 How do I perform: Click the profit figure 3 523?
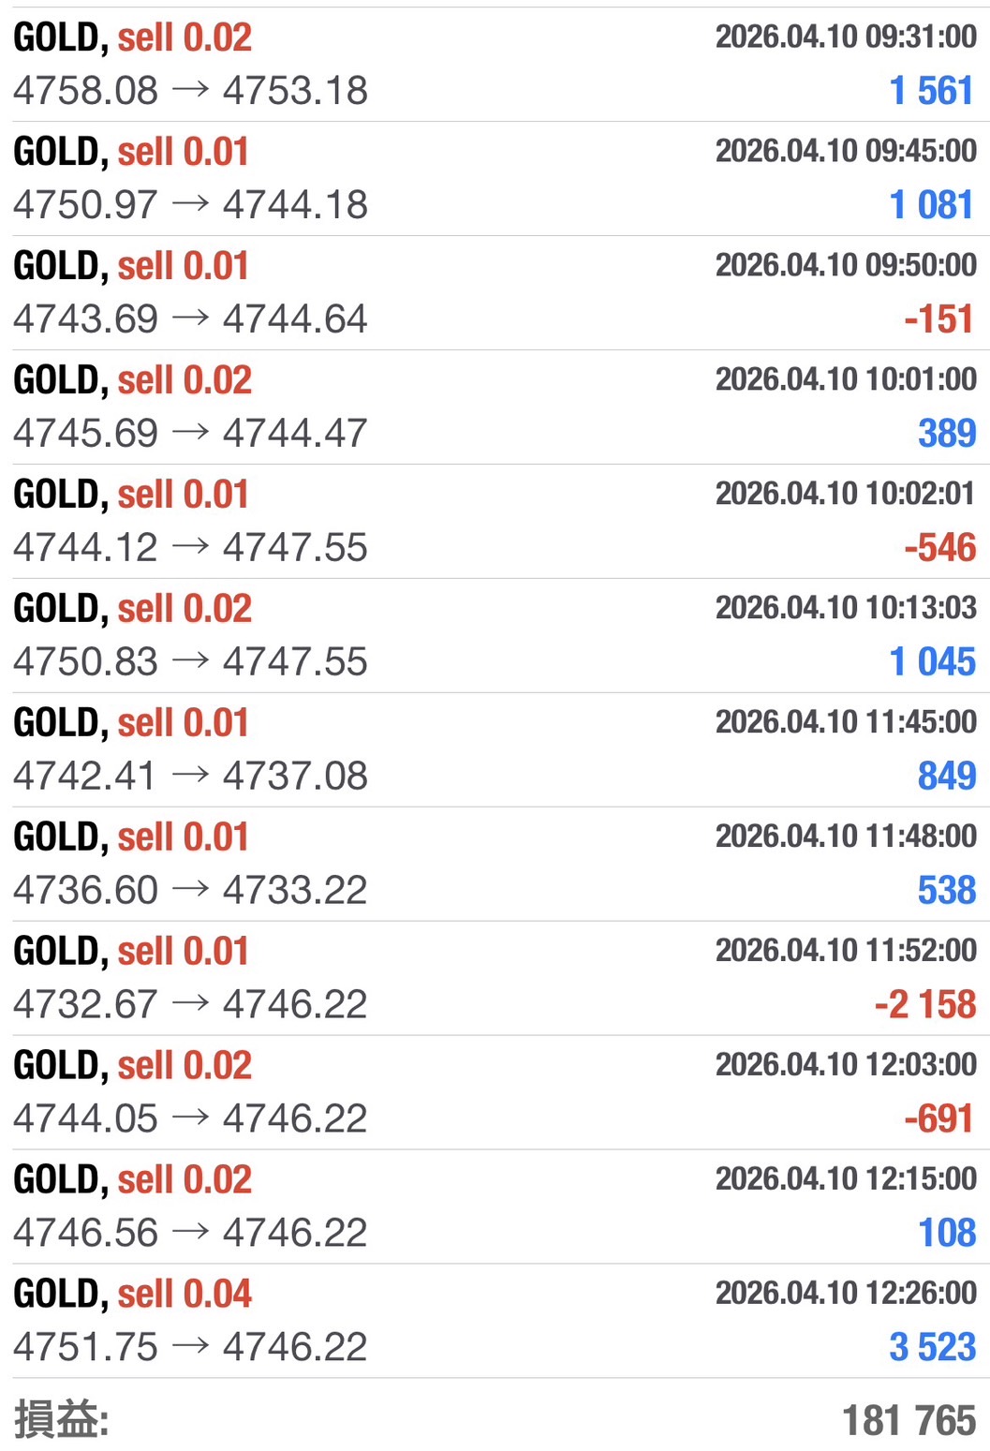click(932, 1347)
